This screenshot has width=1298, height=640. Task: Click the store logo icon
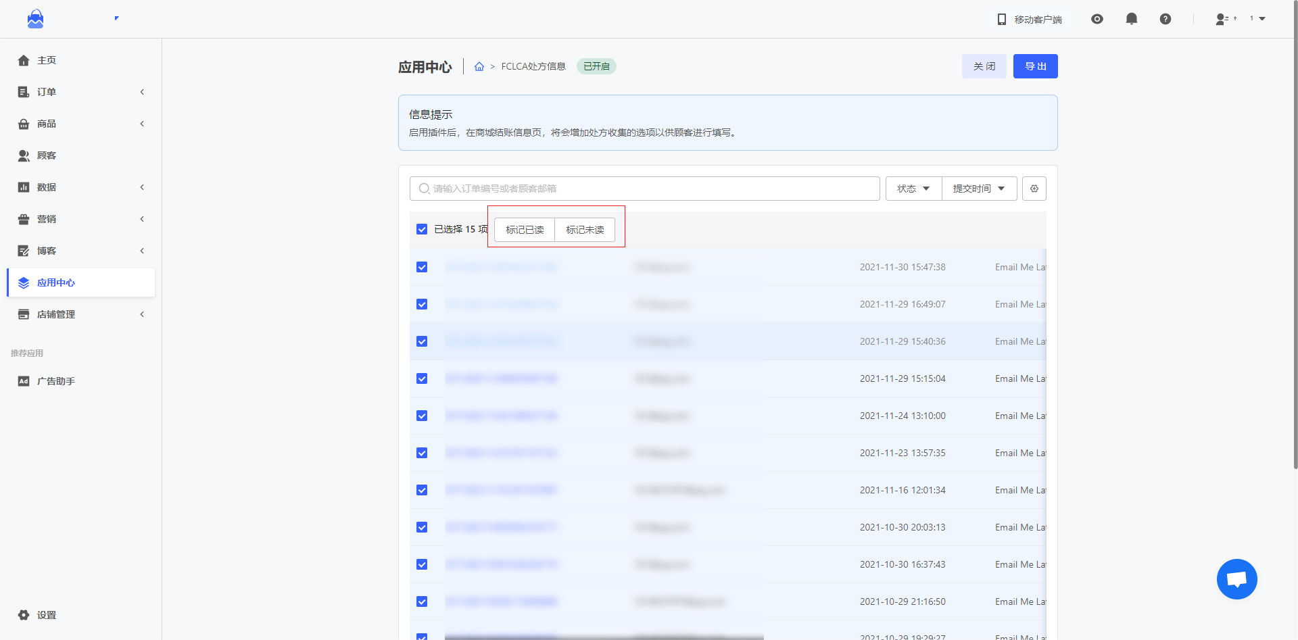[35, 19]
